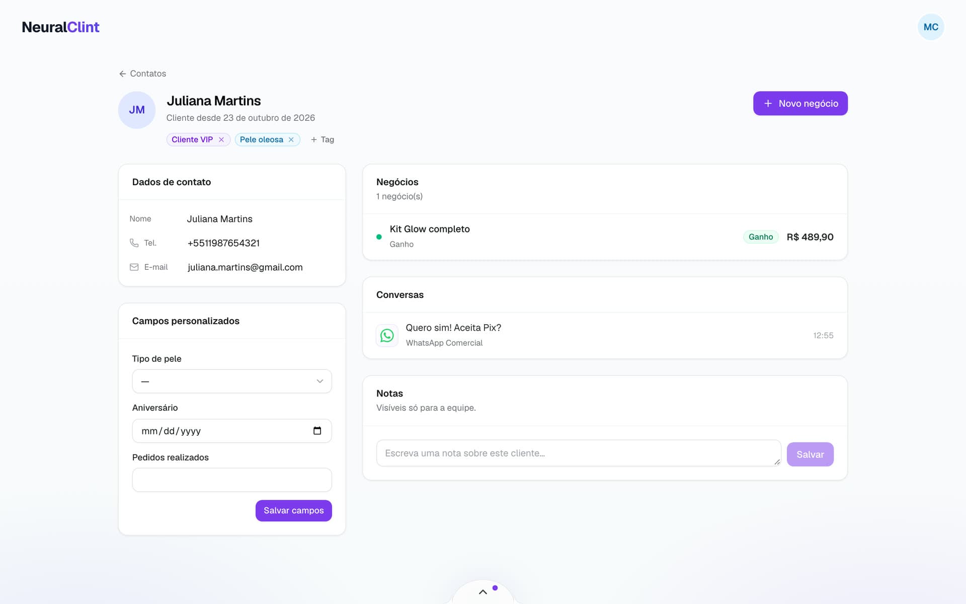Click the phone icon beside Tel.
Image resolution: width=966 pixels, height=604 pixels.
pos(134,243)
